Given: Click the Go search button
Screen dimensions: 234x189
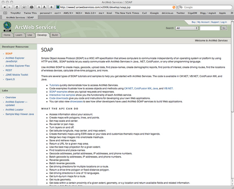Looking at the screenshot, I should [x=224, y=28].
